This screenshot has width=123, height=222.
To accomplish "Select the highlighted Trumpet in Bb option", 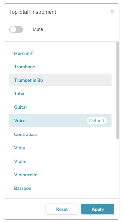I will [60, 80].
